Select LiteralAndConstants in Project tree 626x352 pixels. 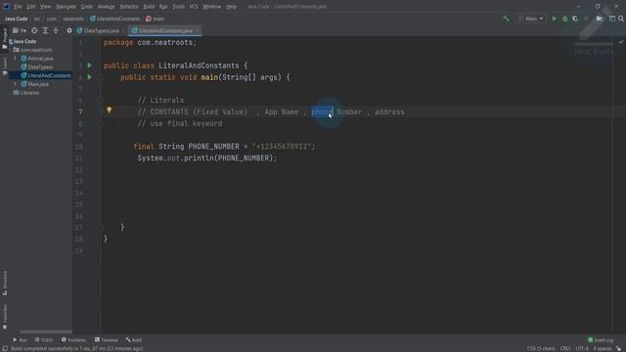[46, 75]
